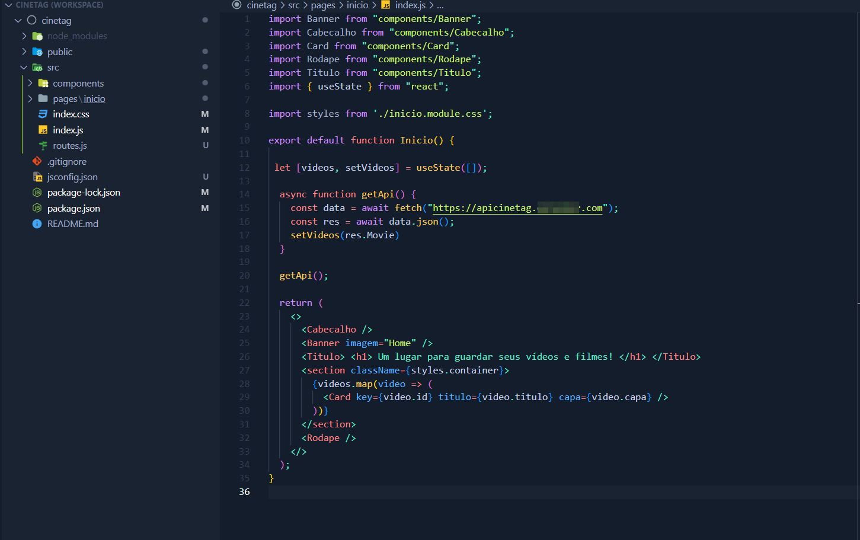This screenshot has height=540, width=860.
Task: Open routes.js in the explorer
Action: [x=70, y=145]
